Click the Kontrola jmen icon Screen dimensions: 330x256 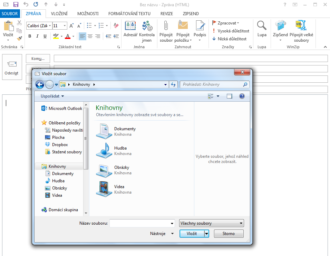click(147, 26)
